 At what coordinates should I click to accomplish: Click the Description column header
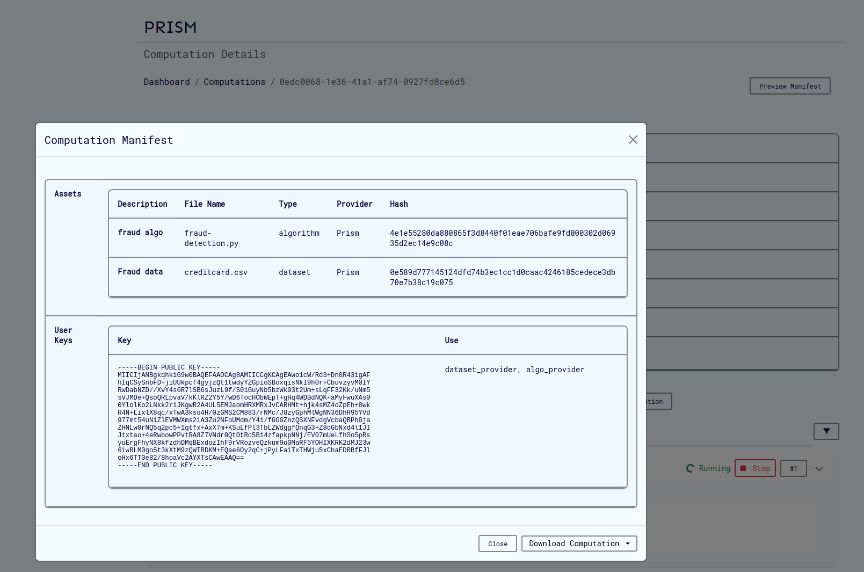pyautogui.click(x=142, y=204)
